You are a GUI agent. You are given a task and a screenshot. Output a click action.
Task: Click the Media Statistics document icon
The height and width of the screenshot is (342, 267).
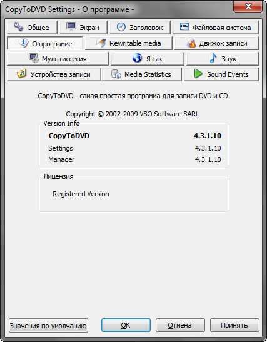point(116,74)
